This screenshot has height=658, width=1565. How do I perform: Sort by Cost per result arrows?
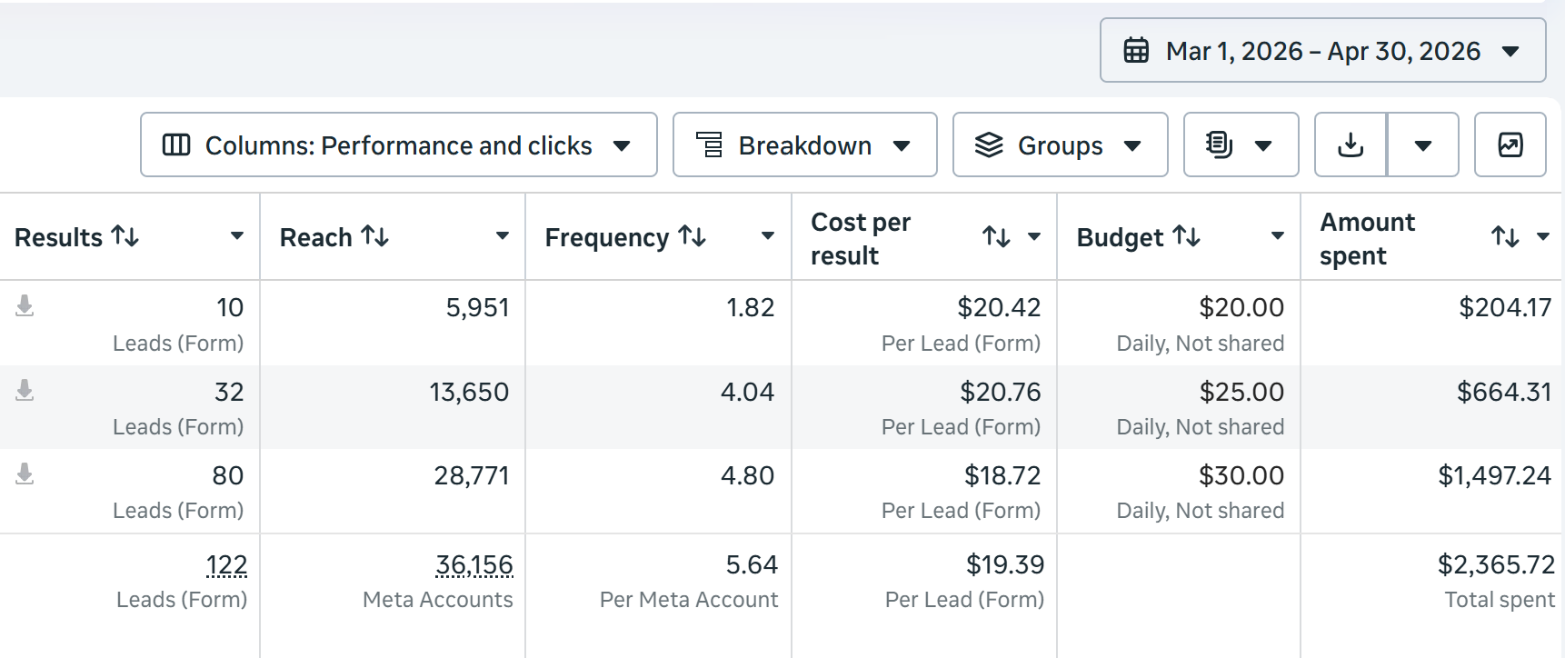click(x=997, y=237)
